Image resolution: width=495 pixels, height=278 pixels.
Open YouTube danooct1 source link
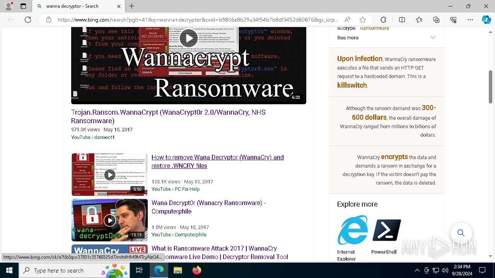[93, 137]
